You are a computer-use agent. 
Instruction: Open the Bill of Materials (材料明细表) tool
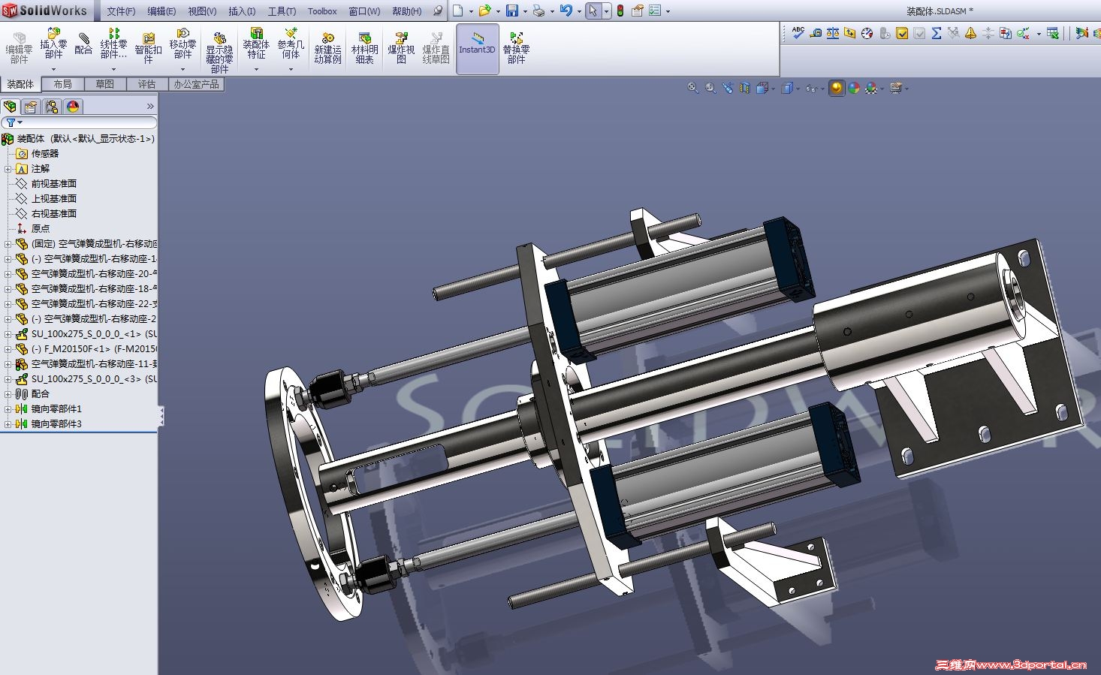364,48
